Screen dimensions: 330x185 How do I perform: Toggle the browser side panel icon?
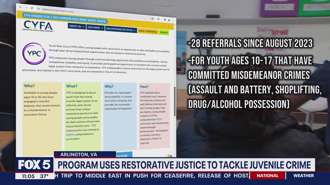164,19
